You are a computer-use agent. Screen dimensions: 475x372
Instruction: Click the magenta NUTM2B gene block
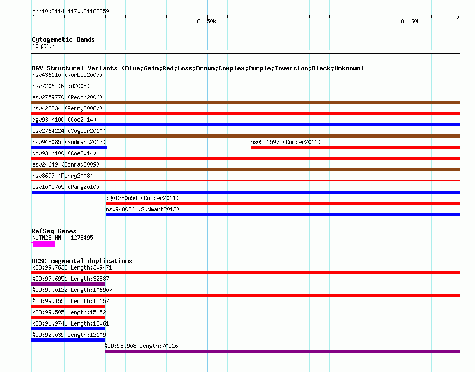pyautogui.click(x=44, y=244)
